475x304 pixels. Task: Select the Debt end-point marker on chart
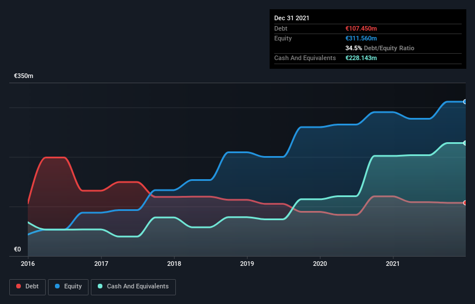point(465,203)
